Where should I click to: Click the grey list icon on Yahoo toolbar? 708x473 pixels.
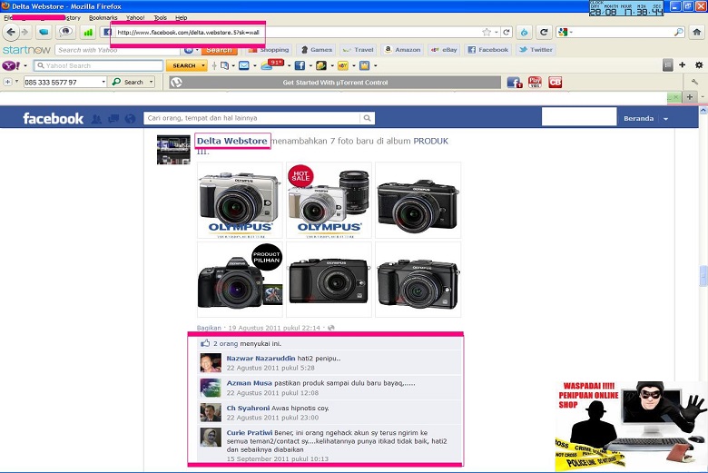(x=668, y=65)
